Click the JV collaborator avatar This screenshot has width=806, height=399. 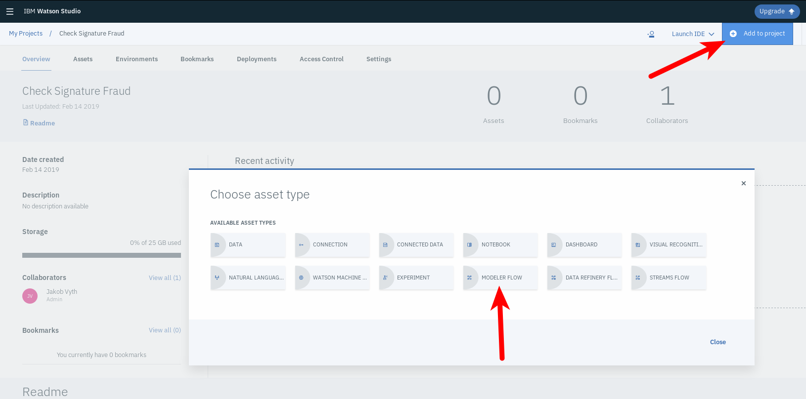click(30, 296)
